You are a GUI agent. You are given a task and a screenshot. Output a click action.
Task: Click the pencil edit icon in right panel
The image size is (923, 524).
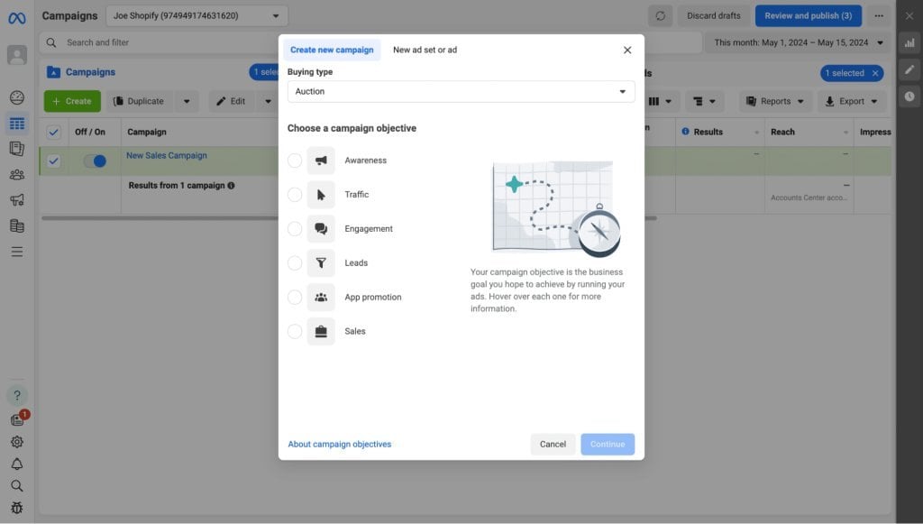tap(909, 69)
